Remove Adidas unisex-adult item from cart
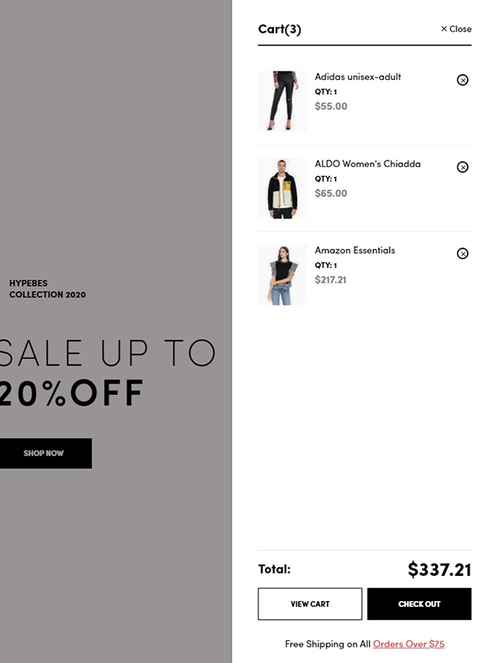 tap(462, 80)
